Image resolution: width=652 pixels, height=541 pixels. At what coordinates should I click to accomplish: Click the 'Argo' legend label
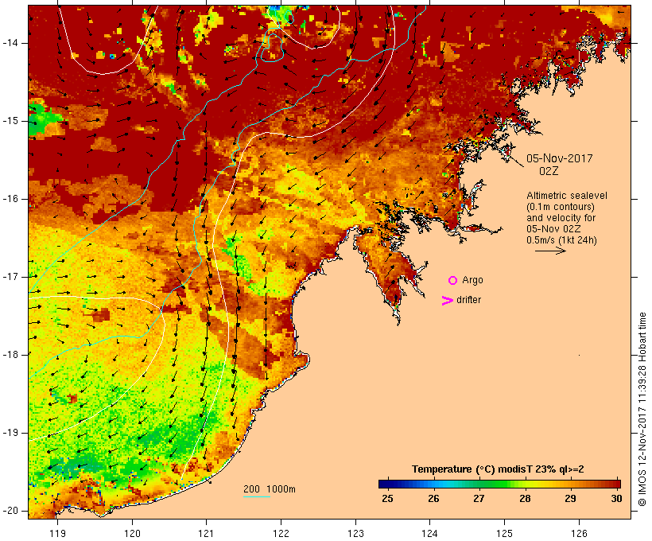[472, 281]
